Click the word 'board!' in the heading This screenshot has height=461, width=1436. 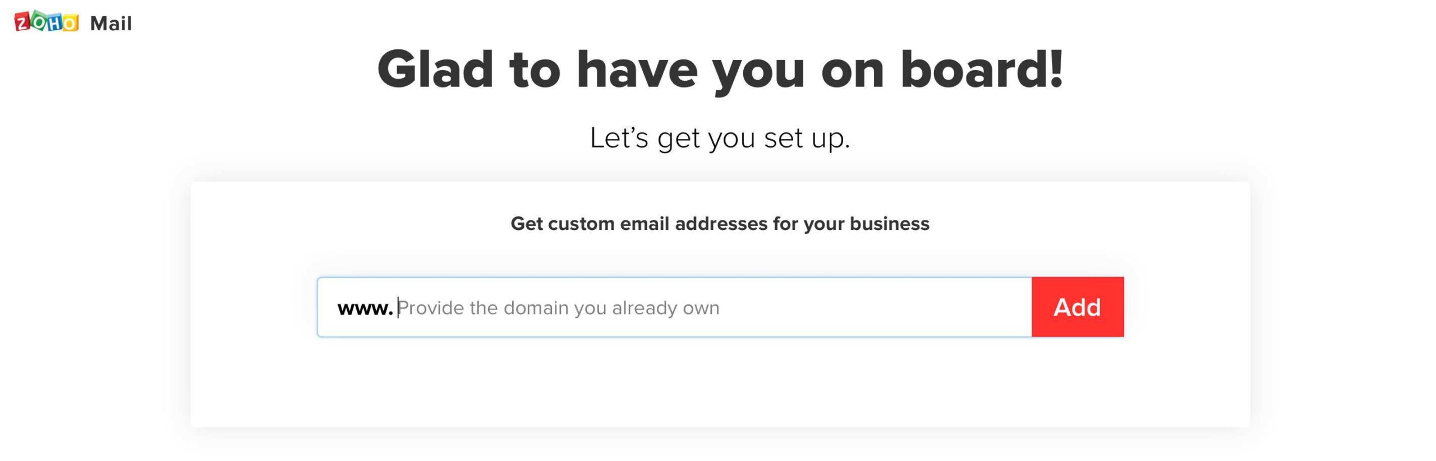[982, 70]
